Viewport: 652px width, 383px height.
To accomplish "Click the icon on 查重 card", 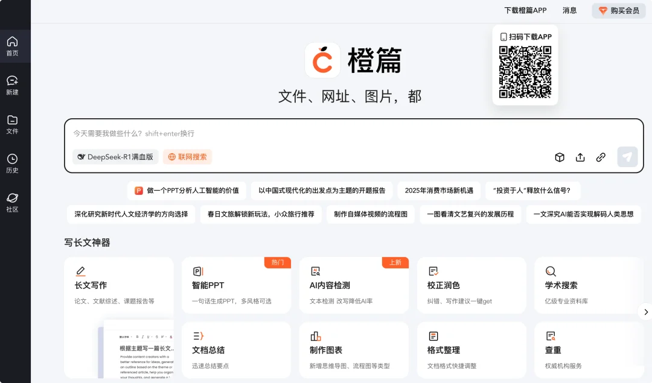I will pos(551,336).
